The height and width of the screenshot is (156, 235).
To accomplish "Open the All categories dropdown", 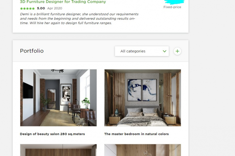I will 142,51.
